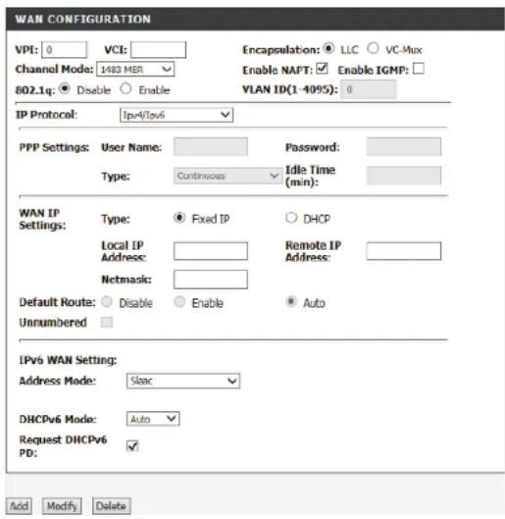Click the Modify button
This screenshot has width=505, height=519.
click(x=62, y=506)
